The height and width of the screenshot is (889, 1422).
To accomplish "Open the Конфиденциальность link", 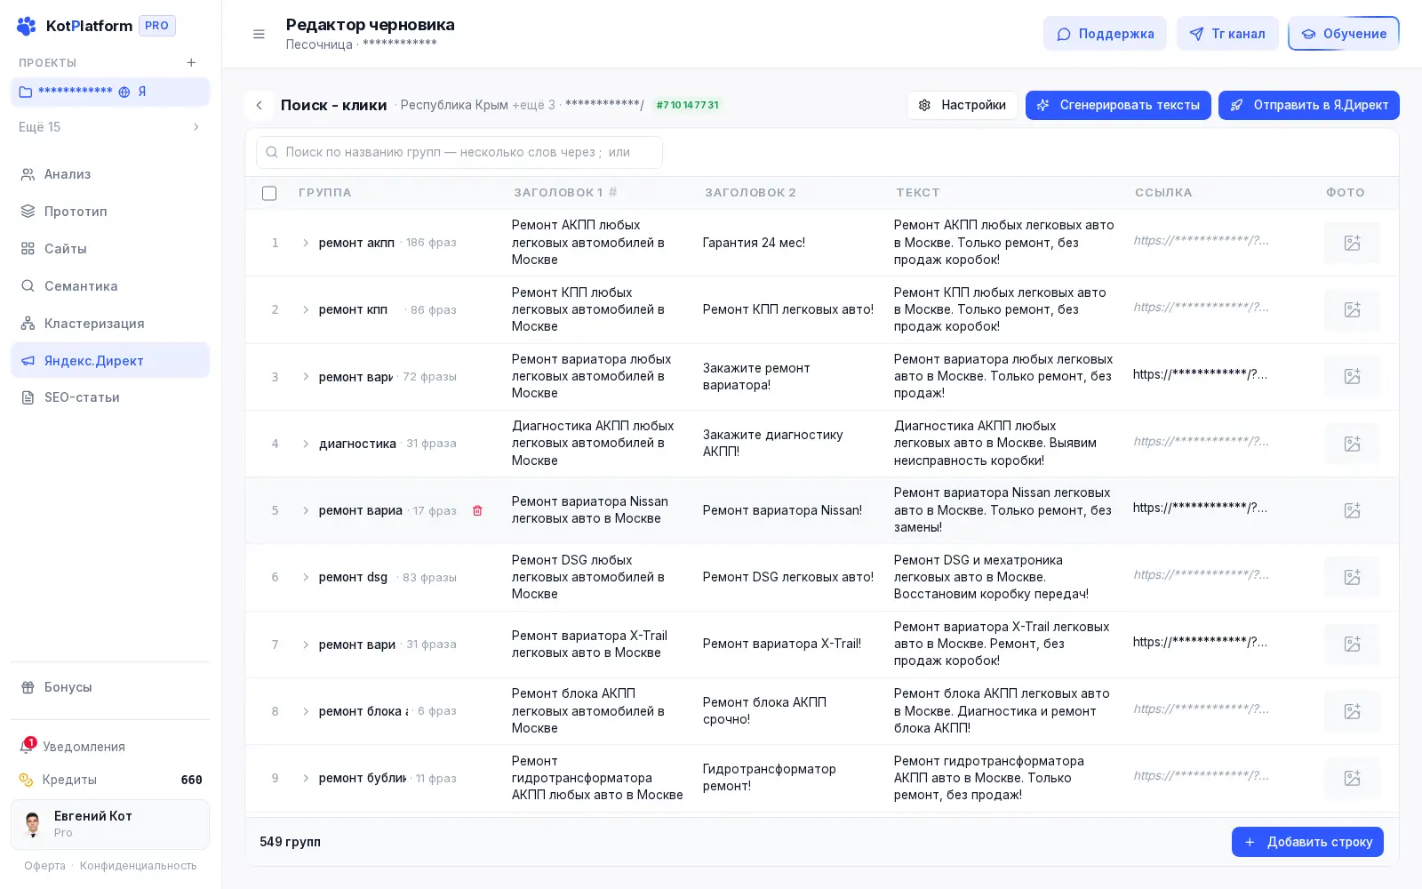I will point(139,866).
